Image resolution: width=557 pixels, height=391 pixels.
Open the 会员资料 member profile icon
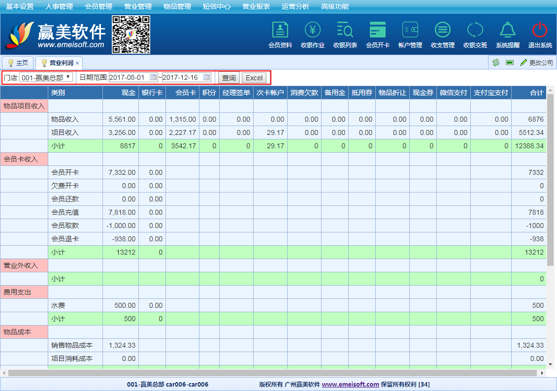click(x=280, y=31)
